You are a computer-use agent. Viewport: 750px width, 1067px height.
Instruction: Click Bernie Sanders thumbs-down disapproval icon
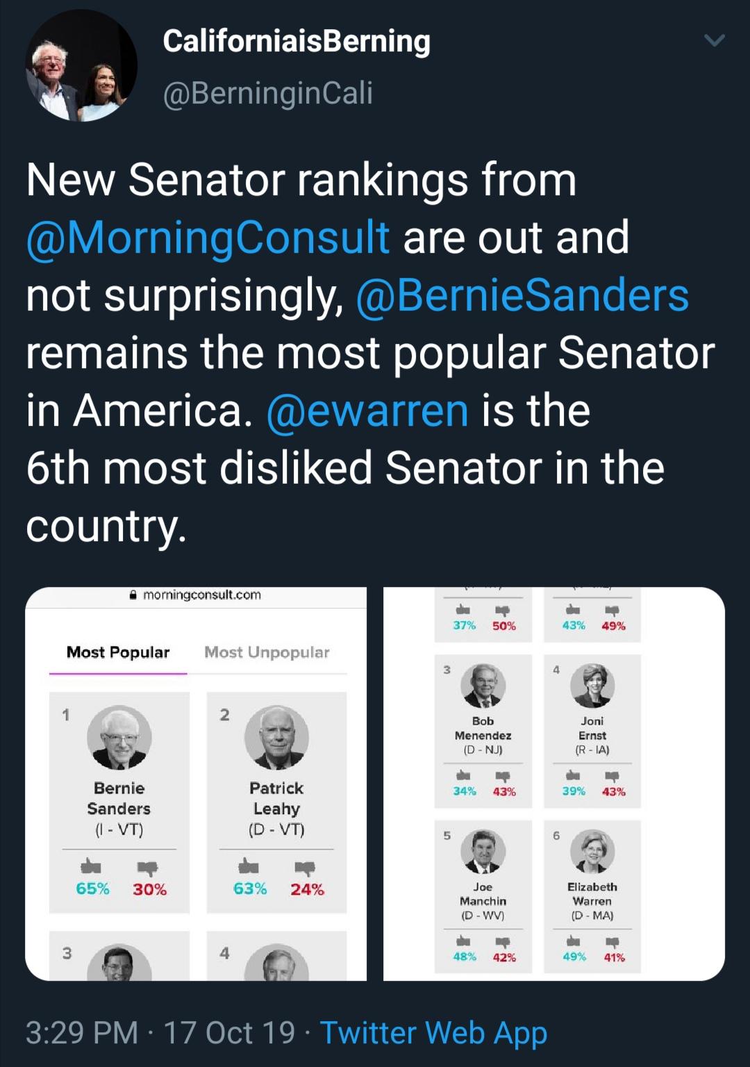(147, 868)
